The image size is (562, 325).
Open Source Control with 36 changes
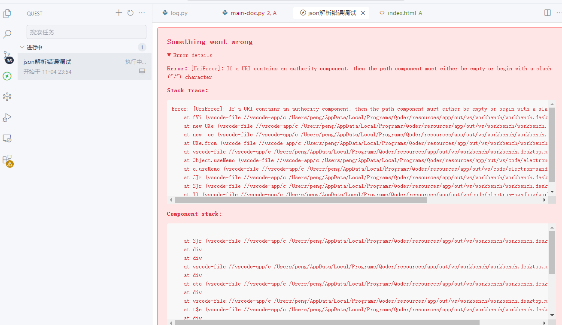[7, 57]
